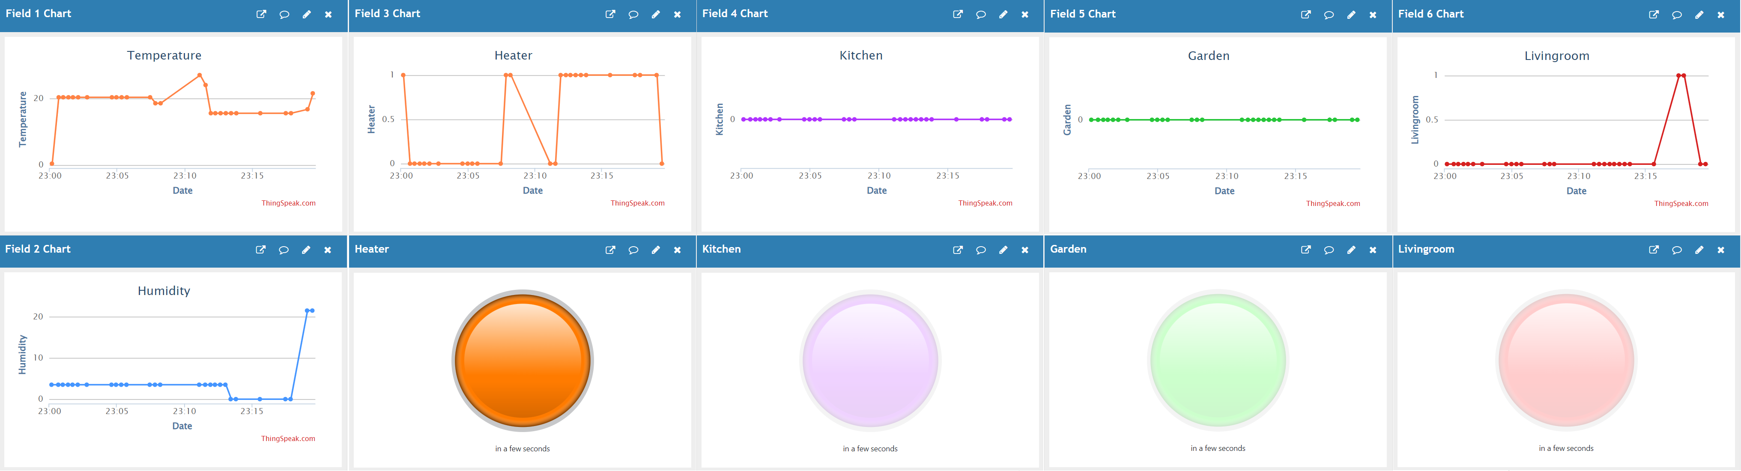The width and height of the screenshot is (1741, 471).
Task: Click the Field 2 Chart header title
Action: coord(38,249)
